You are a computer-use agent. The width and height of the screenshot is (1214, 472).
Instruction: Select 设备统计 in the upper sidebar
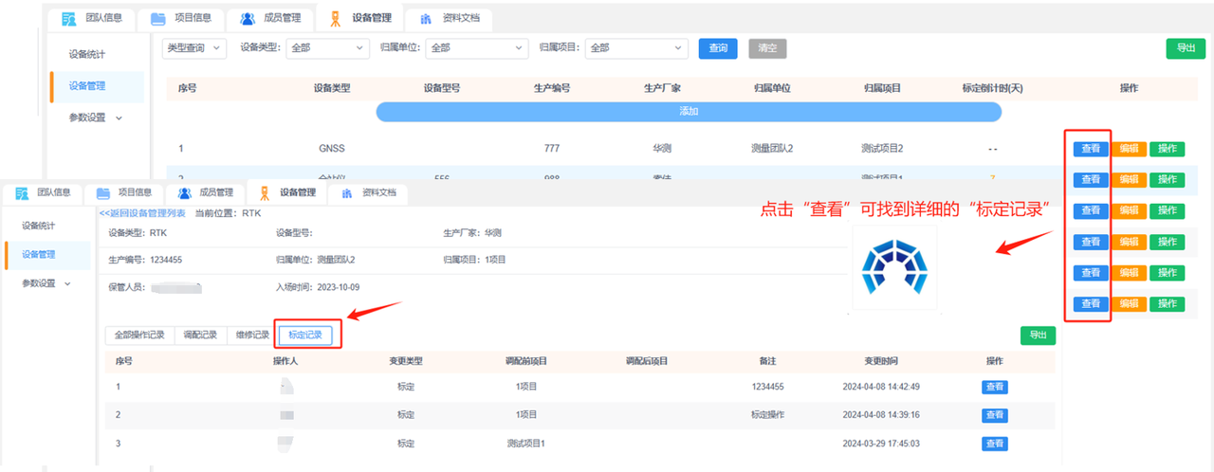pyautogui.click(x=89, y=54)
